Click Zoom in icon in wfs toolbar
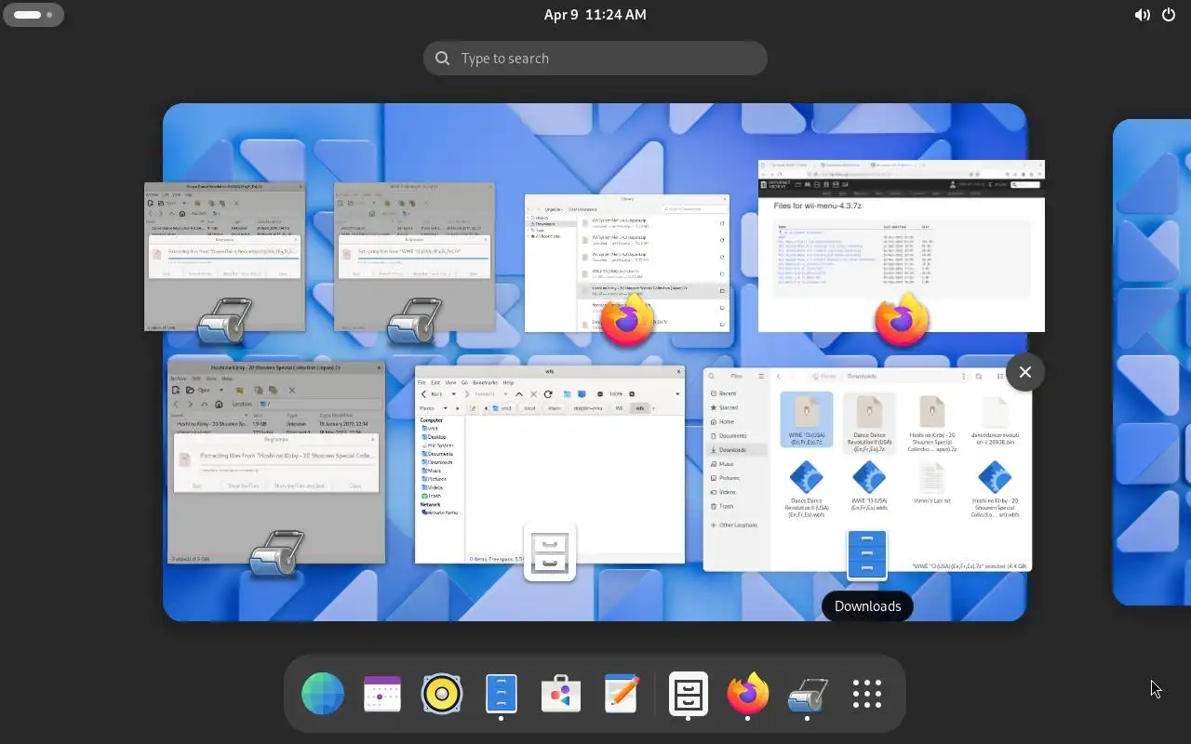This screenshot has height=744, width=1191. 632,394
